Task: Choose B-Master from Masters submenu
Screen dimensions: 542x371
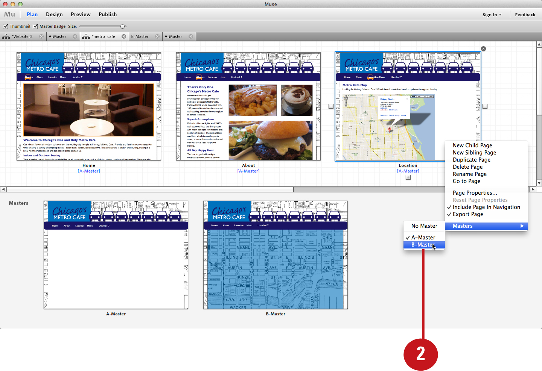Action: [x=424, y=245]
